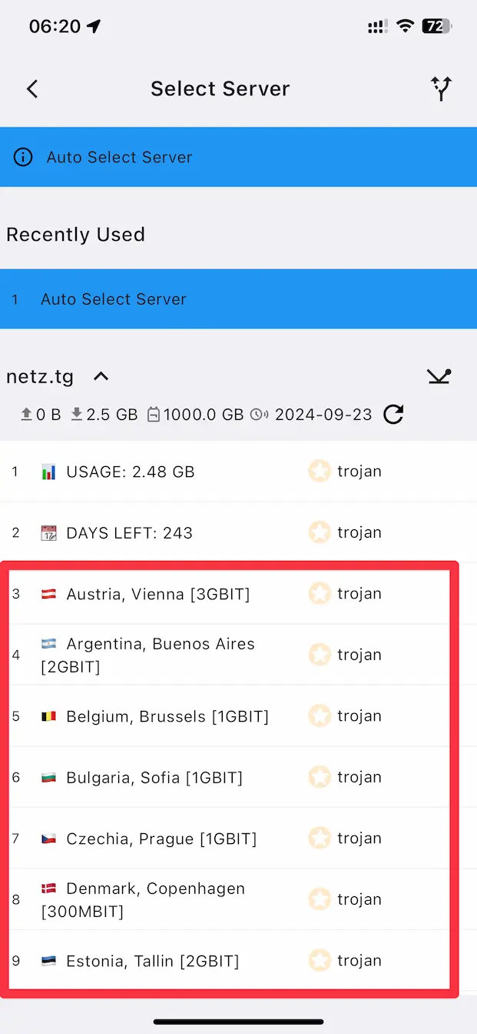Tap the star icon on USAGE row

tap(320, 471)
